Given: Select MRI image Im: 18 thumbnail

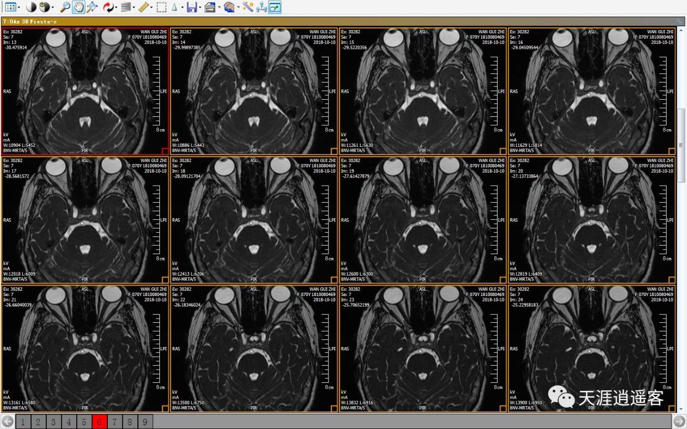Looking at the screenshot, I should pyautogui.click(x=254, y=220).
